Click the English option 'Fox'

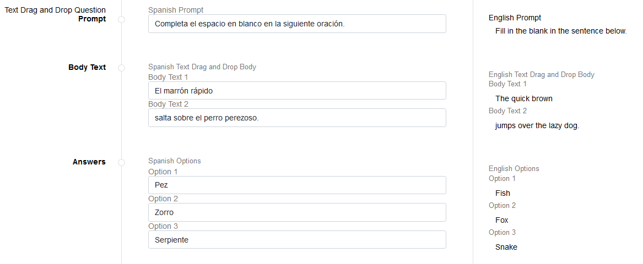pyautogui.click(x=501, y=220)
